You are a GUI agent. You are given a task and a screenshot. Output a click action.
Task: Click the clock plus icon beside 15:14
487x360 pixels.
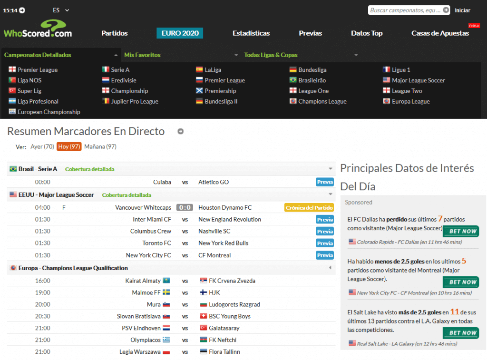[x=22, y=10]
